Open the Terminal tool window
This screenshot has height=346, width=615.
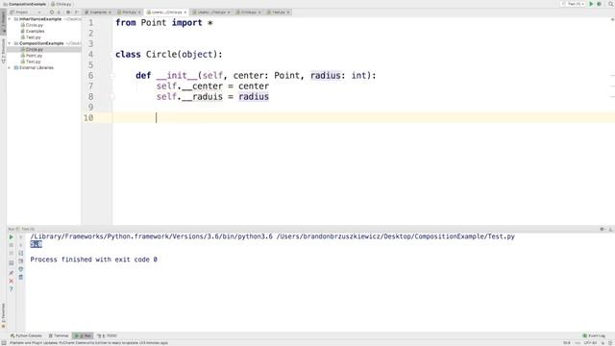[59, 335]
